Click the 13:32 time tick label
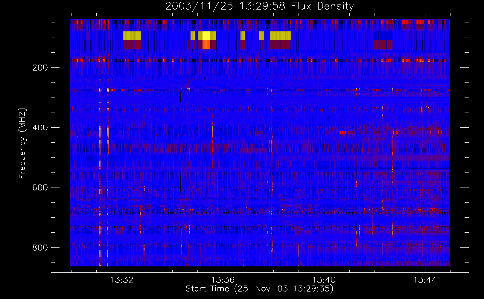Viewport: 484px width, 299px height. pyautogui.click(x=122, y=280)
